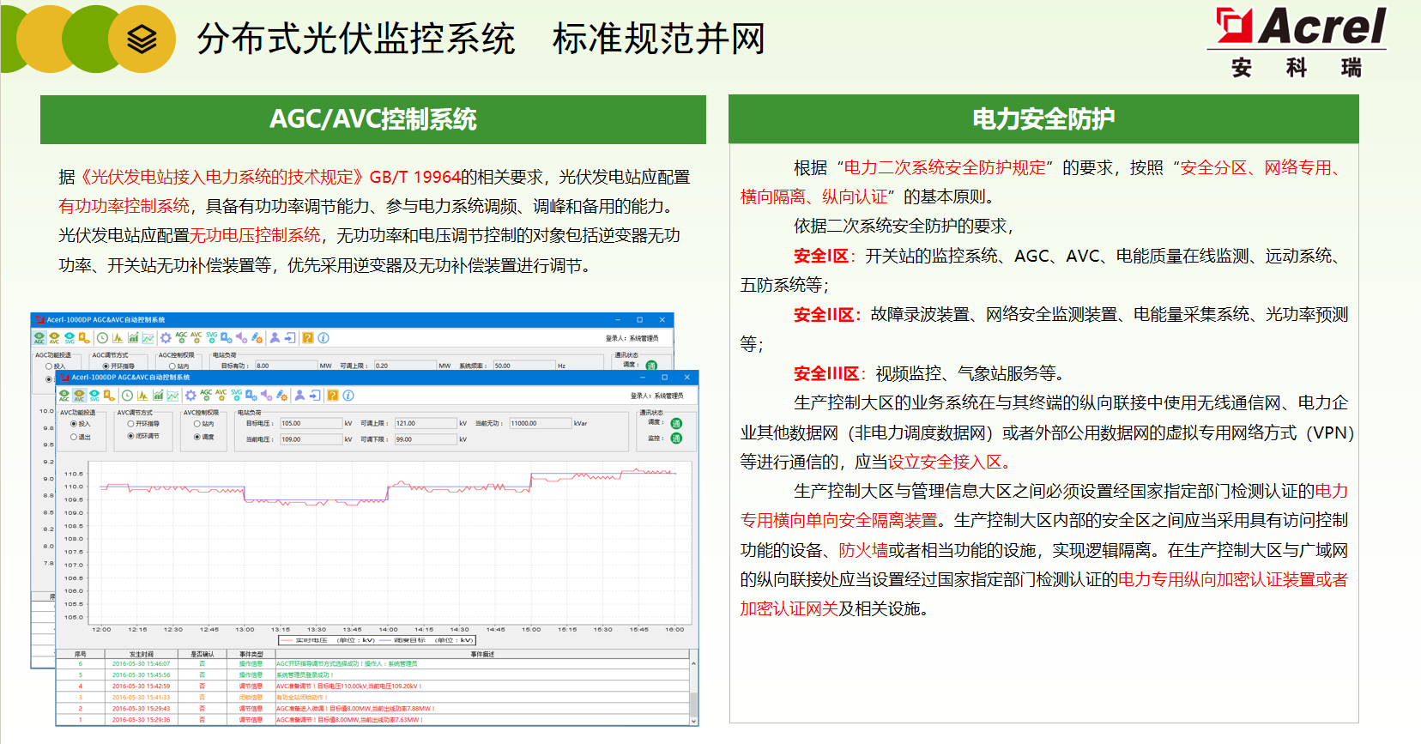This screenshot has height=744, width=1421.
Task: Click the user account icon in front window
Action: 299,396
